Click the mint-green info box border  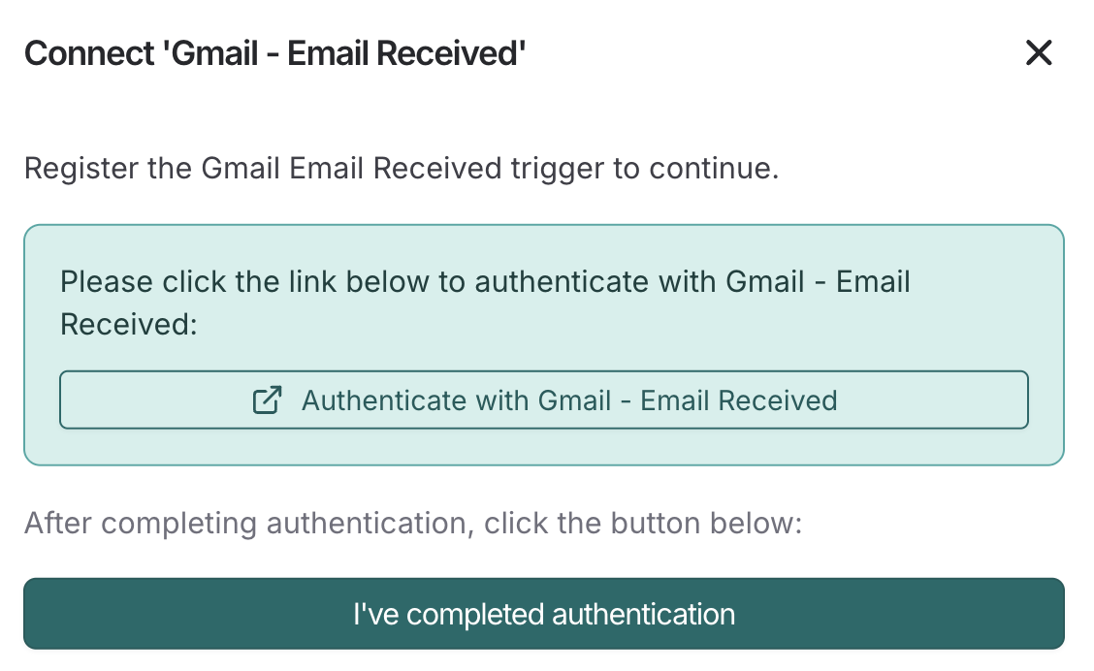point(544,225)
